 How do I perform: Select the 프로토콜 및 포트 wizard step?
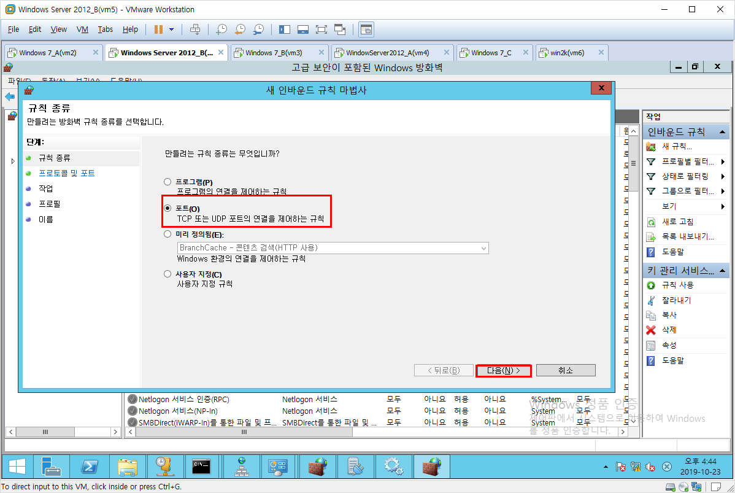click(66, 174)
